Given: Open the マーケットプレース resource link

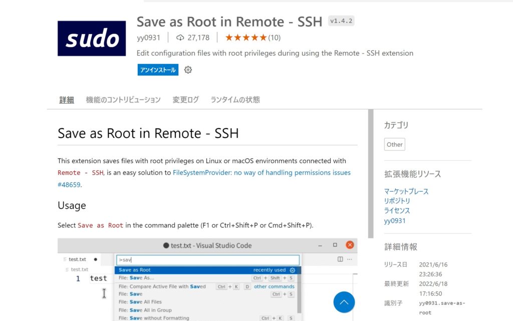Looking at the screenshot, I should click(x=406, y=191).
